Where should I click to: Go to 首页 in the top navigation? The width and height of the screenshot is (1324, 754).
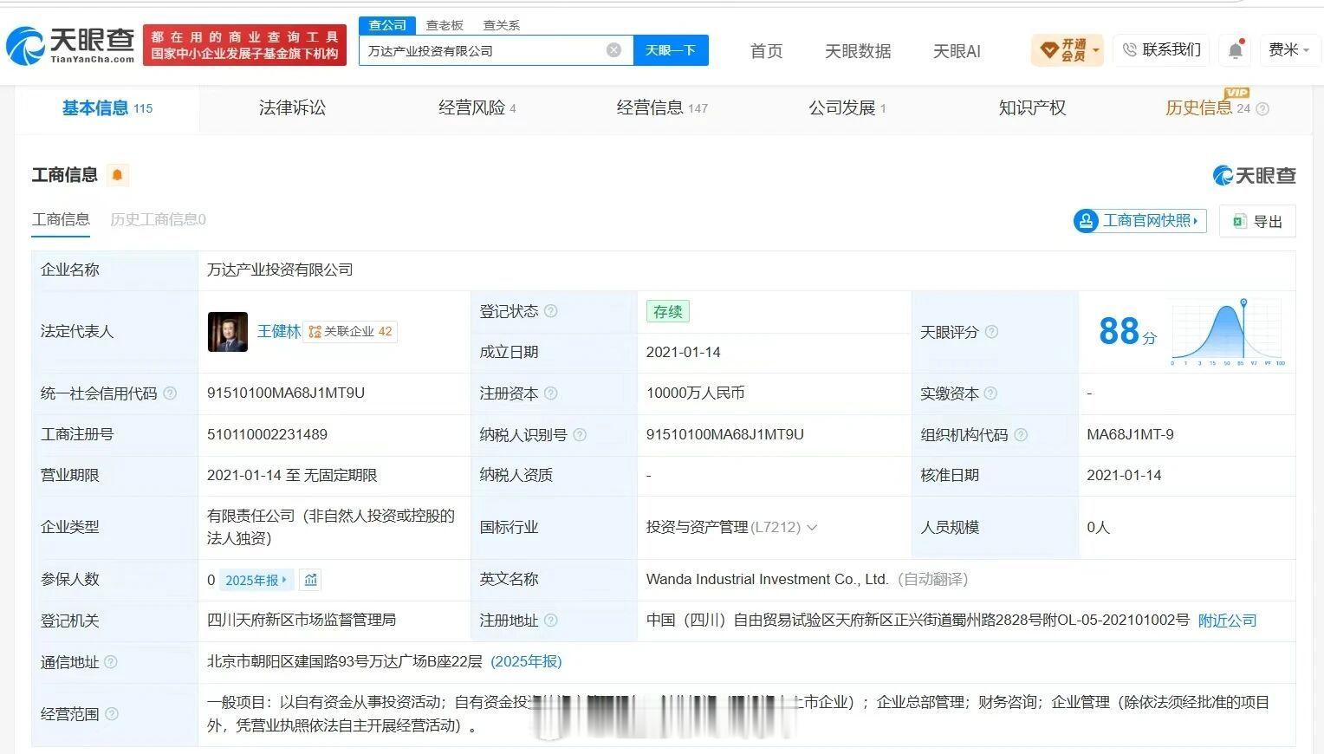pos(766,51)
